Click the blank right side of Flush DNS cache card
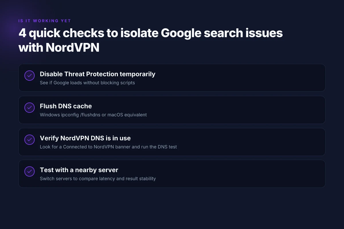344x229 pixels. 244,110
